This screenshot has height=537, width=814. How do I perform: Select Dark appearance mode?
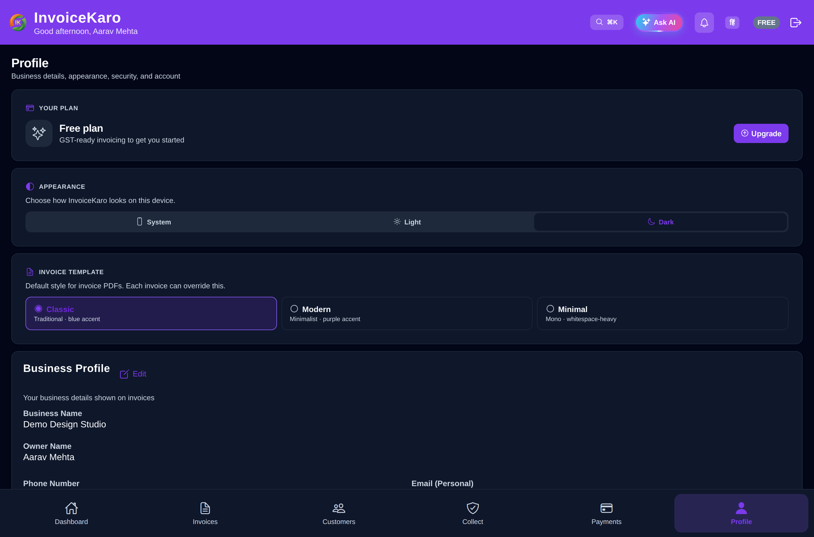click(x=660, y=222)
